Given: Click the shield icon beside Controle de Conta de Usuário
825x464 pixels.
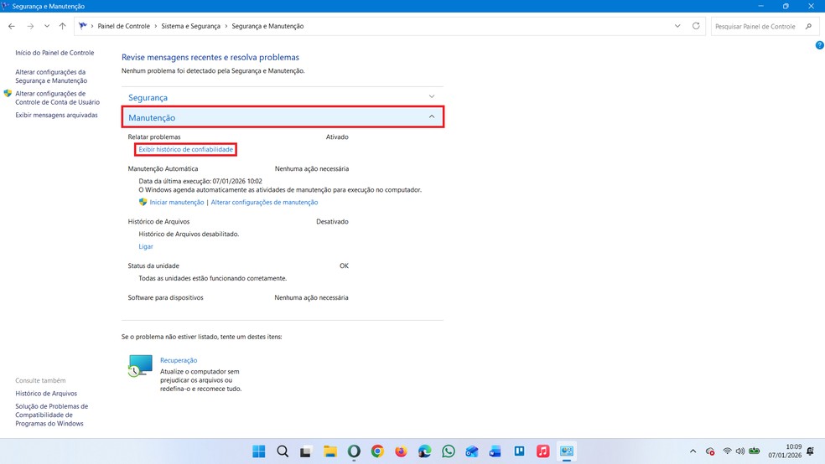Looking at the screenshot, I should (8, 94).
